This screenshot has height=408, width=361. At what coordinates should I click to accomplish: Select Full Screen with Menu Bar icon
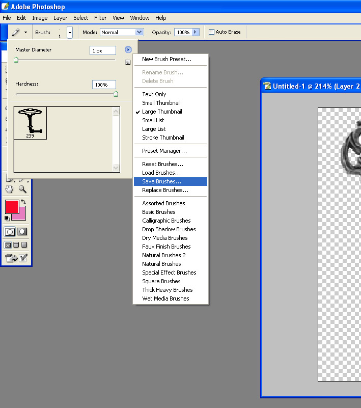pos(16,244)
